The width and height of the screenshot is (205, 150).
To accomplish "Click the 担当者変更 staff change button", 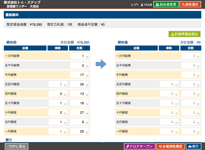I will (166, 4).
